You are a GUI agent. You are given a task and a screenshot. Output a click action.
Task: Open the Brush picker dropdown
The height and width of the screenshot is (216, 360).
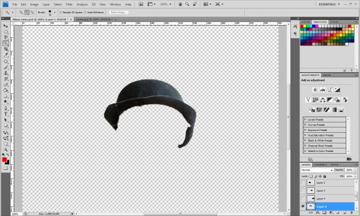pyautogui.click(x=55, y=13)
